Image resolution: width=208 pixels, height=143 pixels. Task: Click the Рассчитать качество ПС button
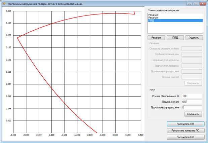point(185,130)
